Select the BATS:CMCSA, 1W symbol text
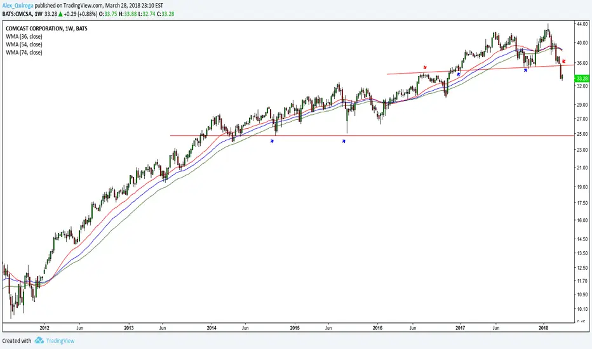 click(x=22, y=14)
